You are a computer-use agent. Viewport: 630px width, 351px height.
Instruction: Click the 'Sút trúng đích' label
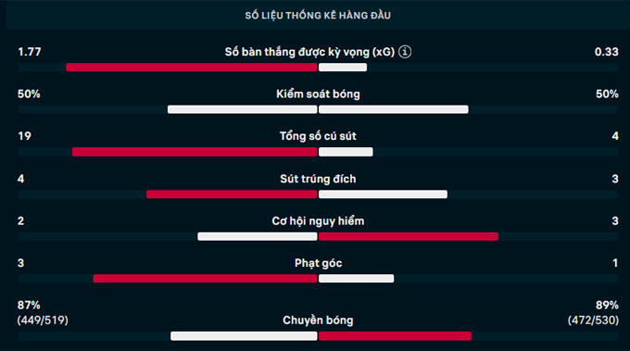(x=318, y=179)
